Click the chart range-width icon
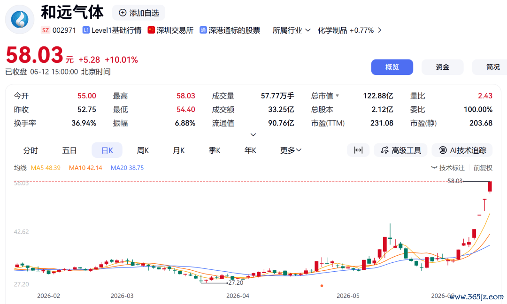This screenshot has height=304, width=507. click(x=358, y=150)
